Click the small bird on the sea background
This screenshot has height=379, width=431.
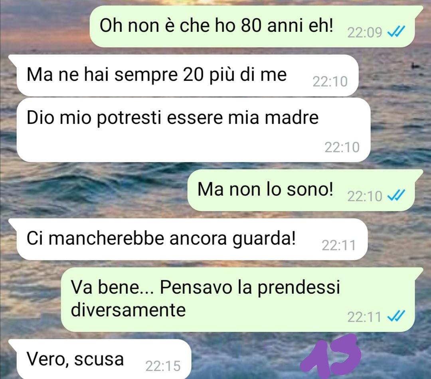(x=415, y=65)
